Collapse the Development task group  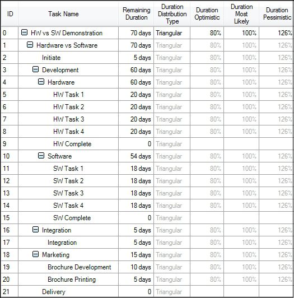coord(35,69)
